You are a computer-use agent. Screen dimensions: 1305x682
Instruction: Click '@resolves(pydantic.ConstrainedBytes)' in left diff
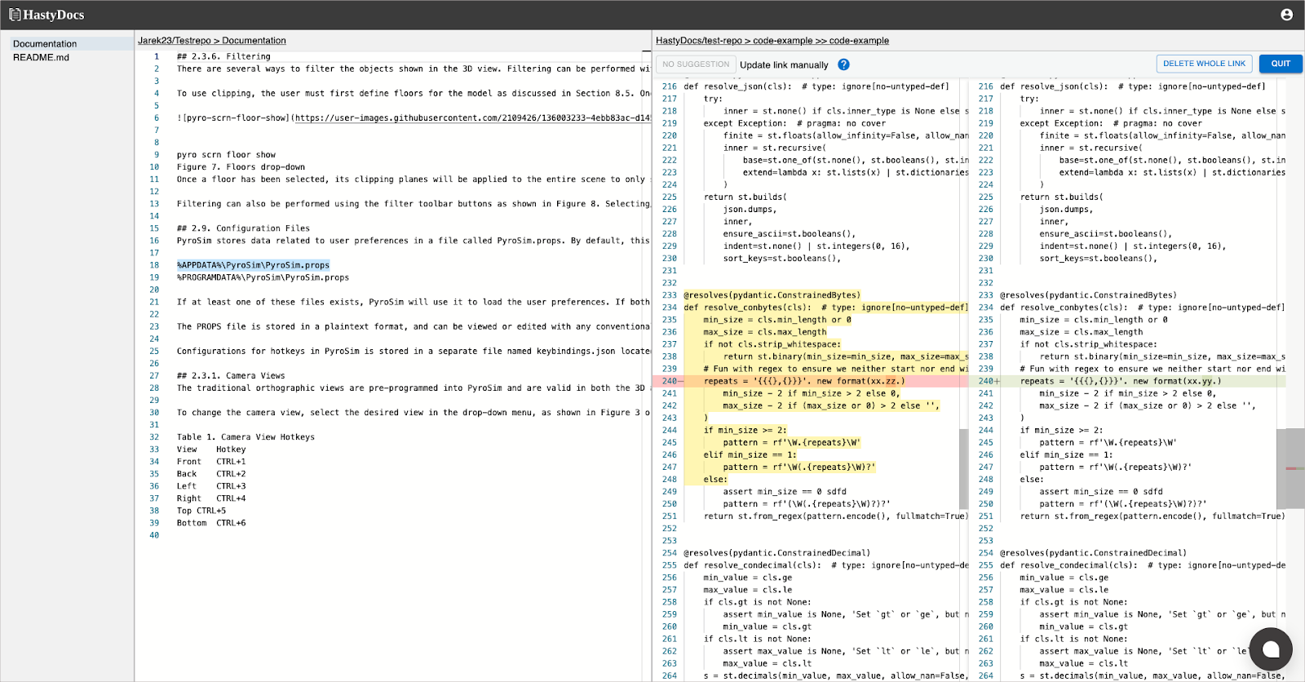click(772, 295)
